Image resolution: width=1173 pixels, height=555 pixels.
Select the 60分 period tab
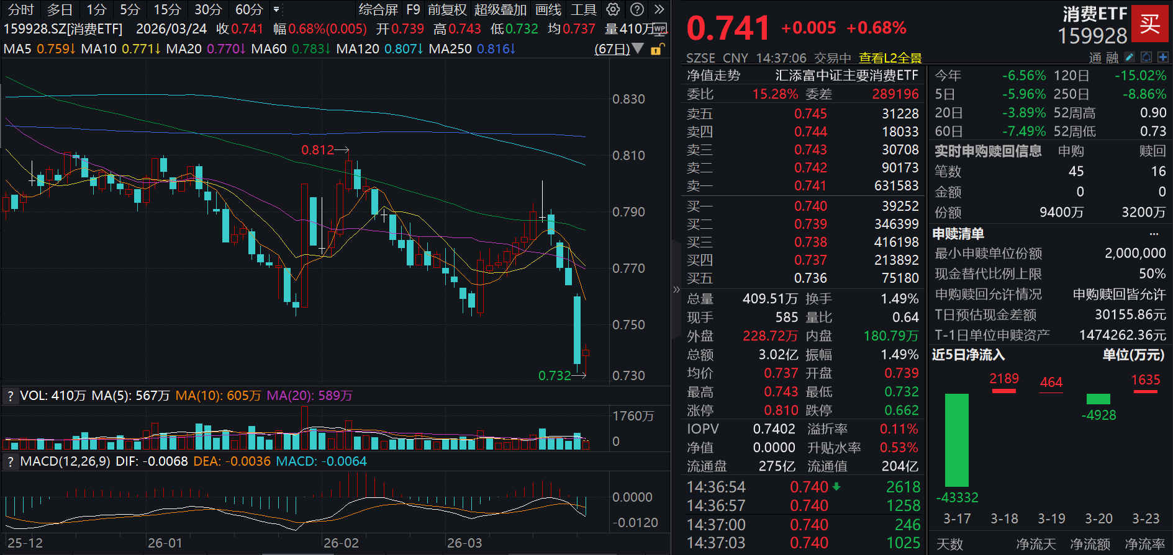pyautogui.click(x=248, y=9)
